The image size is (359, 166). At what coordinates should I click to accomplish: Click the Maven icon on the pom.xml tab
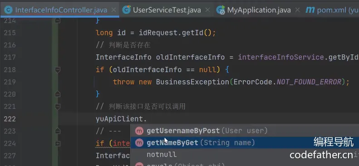pyautogui.click(x=310, y=10)
